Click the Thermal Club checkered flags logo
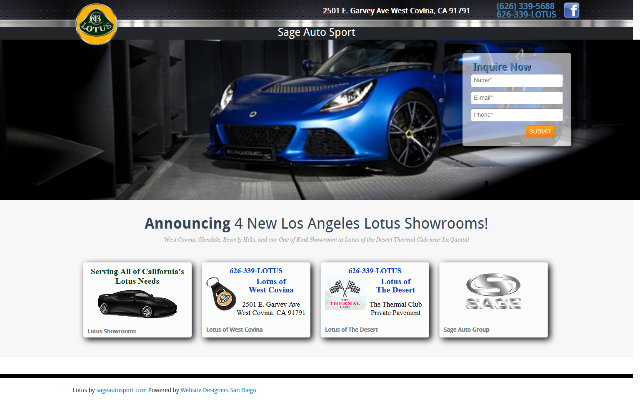The height and width of the screenshot is (403, 640). [345, 293]
